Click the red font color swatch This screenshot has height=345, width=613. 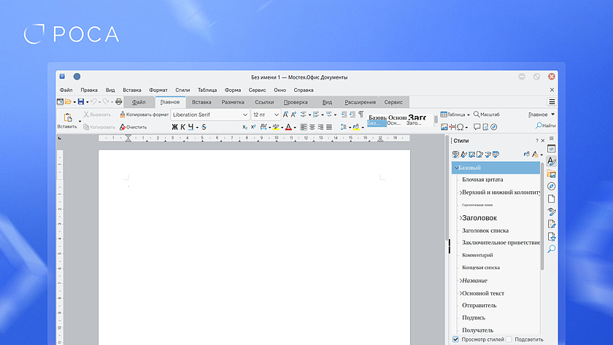pyautogui.click(x=288, y=127)
